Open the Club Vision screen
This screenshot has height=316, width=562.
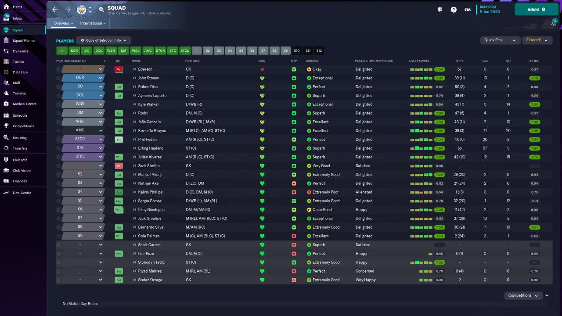[x=22, y=170]
